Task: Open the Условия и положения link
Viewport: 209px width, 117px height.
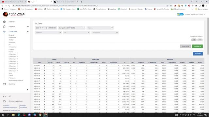Action: click(x=23, y=107)
